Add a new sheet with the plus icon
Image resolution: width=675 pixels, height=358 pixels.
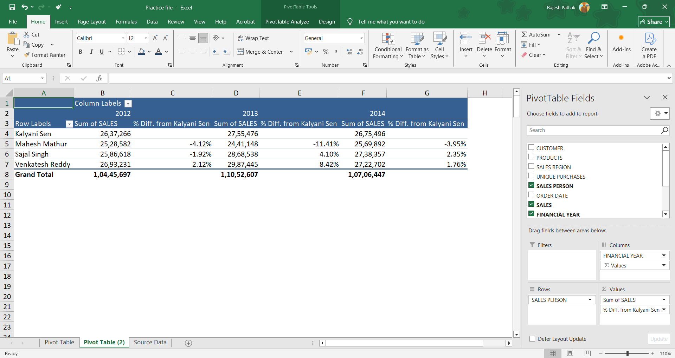(188, 343)
